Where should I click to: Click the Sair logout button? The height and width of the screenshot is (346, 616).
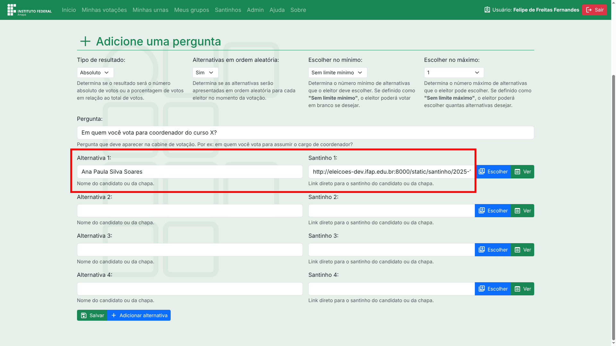pyautogui.click(x=594, y=10)
